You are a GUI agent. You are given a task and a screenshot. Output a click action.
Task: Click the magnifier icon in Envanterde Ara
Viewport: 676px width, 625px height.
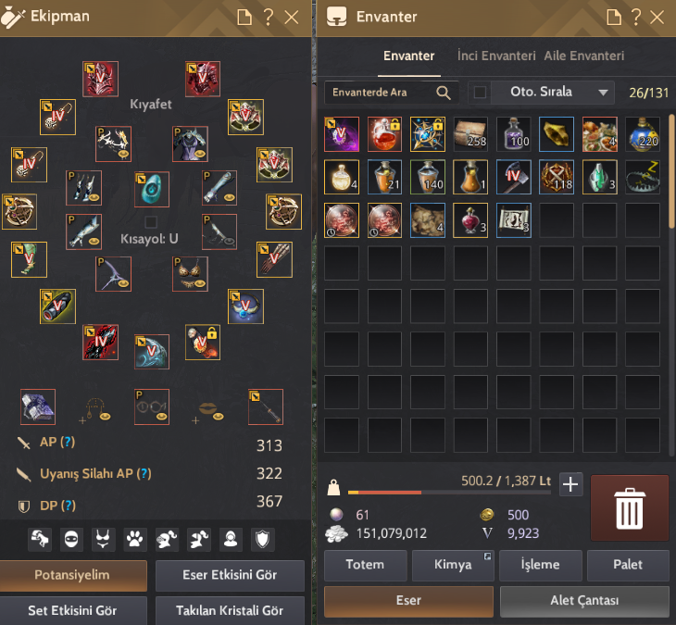click(x=444, y=93)
